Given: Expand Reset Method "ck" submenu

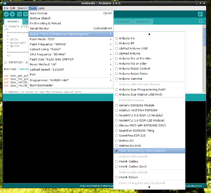Looking at the screenshot, I should (x=71, y=64).
